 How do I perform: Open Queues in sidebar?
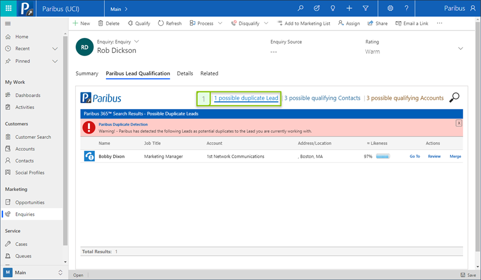pyautogui.click(x=23, y=256)
